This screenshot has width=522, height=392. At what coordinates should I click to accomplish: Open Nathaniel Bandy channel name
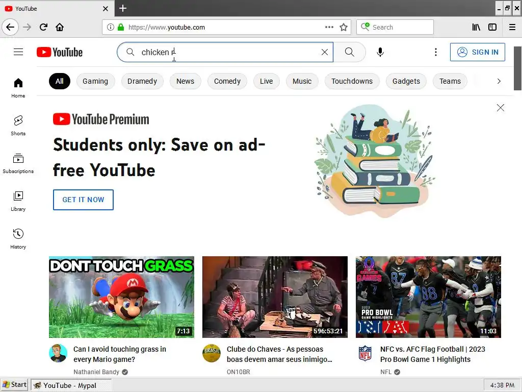(x=96, y=372)
